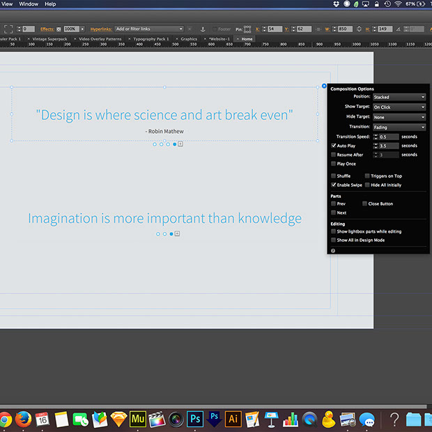Launch Adobe Illustrator from the dock
This screenshot has width=432, height=432.
click(x=233, y=419)
